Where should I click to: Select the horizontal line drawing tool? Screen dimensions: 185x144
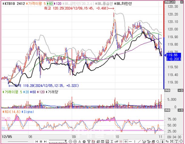coord(130,142)
